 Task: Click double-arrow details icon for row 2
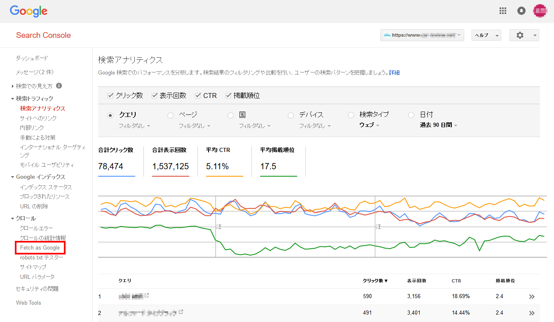pyautogui.click(x=532, y=313)
